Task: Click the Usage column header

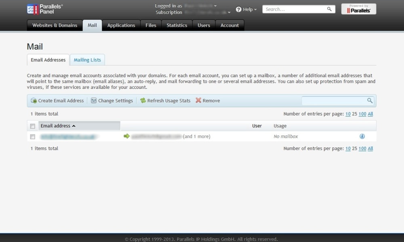Action: (280, 126)
